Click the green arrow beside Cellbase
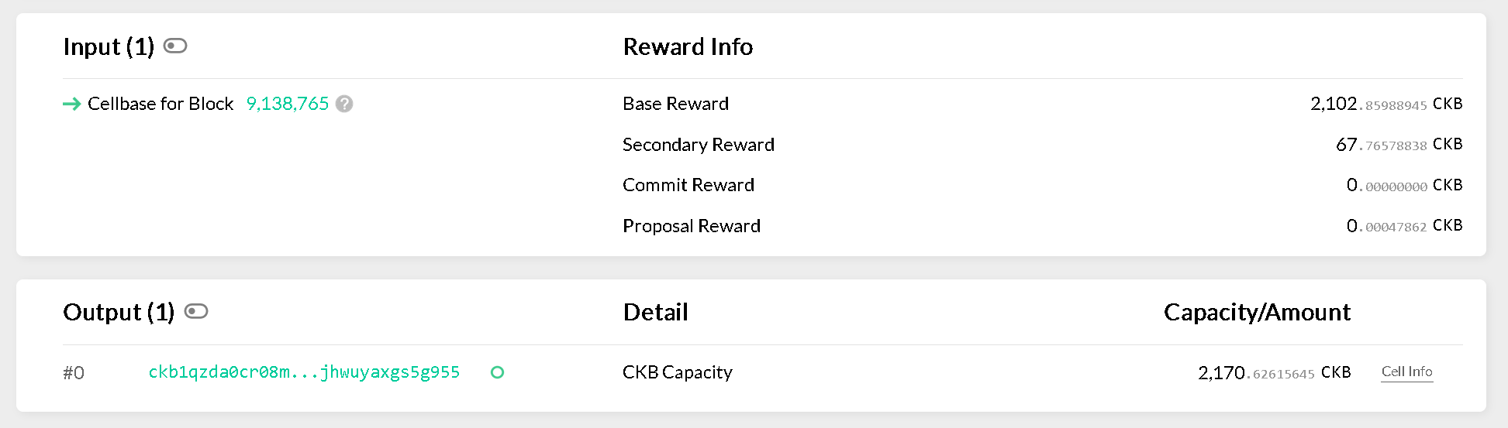The height and width of the screenshot is (428, 1508). point(72,104)
